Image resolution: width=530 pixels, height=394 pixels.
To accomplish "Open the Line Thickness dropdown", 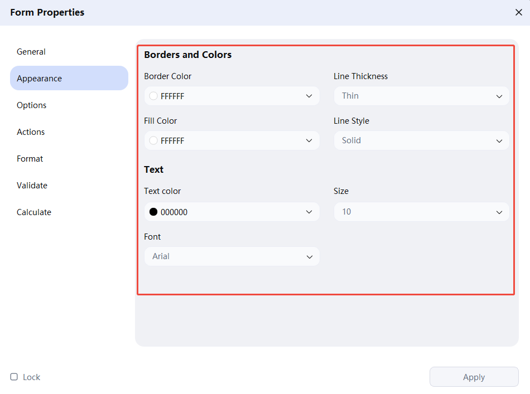I will tap(421, 96).
